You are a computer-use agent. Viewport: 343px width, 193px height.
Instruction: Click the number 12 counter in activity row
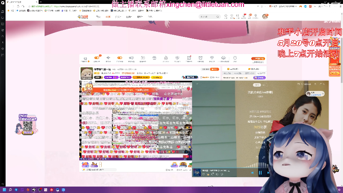tap(85, 59)
